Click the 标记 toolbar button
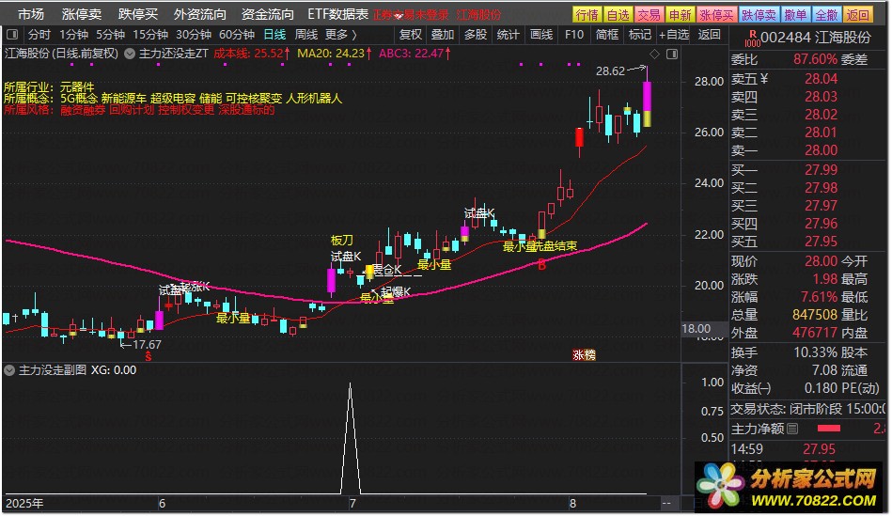Screen dimensions: 892x516 tap(639, 35)
